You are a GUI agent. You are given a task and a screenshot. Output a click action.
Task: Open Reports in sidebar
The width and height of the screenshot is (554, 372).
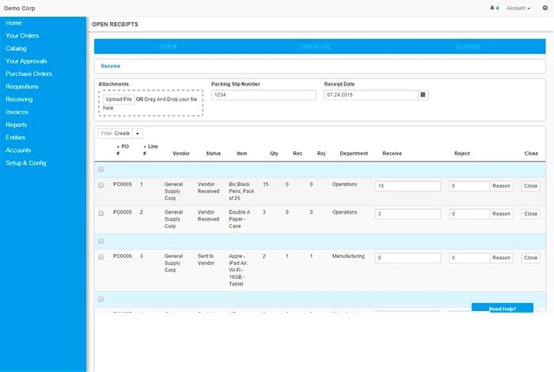click(17, 125)
